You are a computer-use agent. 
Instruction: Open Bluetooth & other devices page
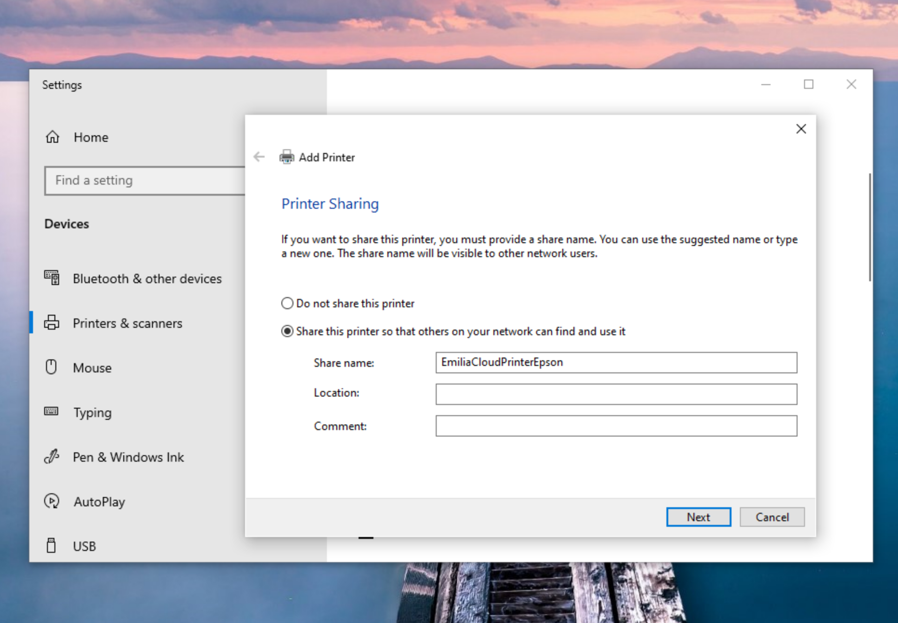(147, 278)
